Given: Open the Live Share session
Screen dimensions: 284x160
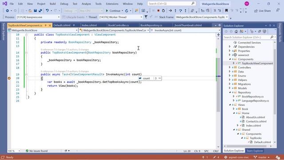Looking at the screenshot, I should click(262, 11).
